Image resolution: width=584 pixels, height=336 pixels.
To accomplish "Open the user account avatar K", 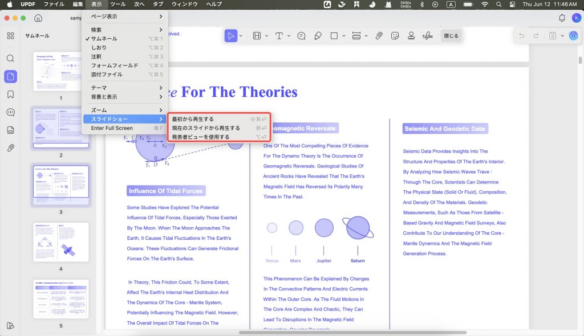I will tap(577, 18).
